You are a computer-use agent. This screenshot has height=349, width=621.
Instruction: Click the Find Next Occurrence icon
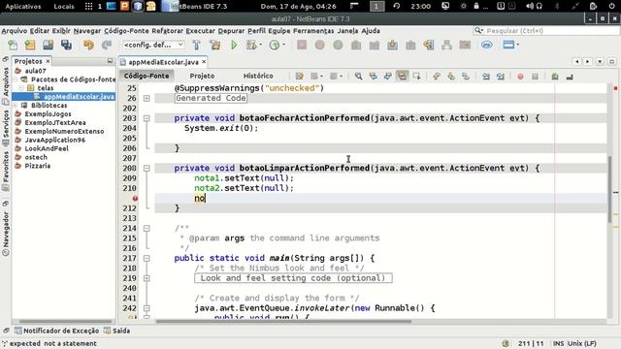point(388,76)
